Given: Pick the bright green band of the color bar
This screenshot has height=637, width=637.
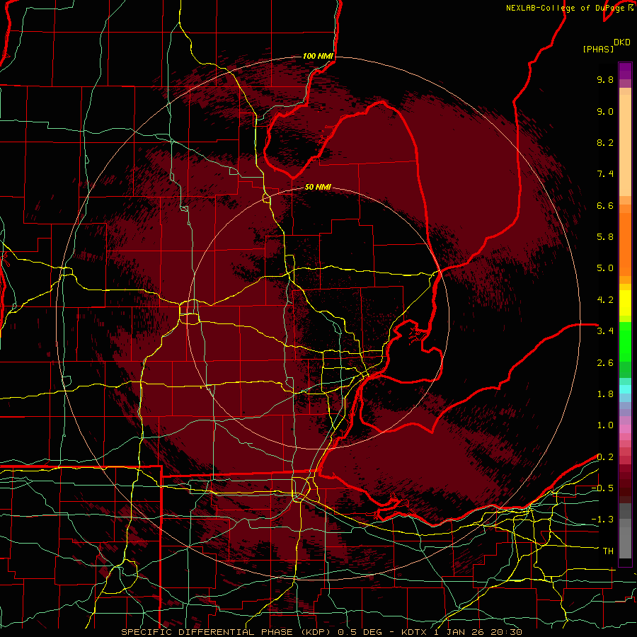Looking at the screenshot, I should pos(625,342).
